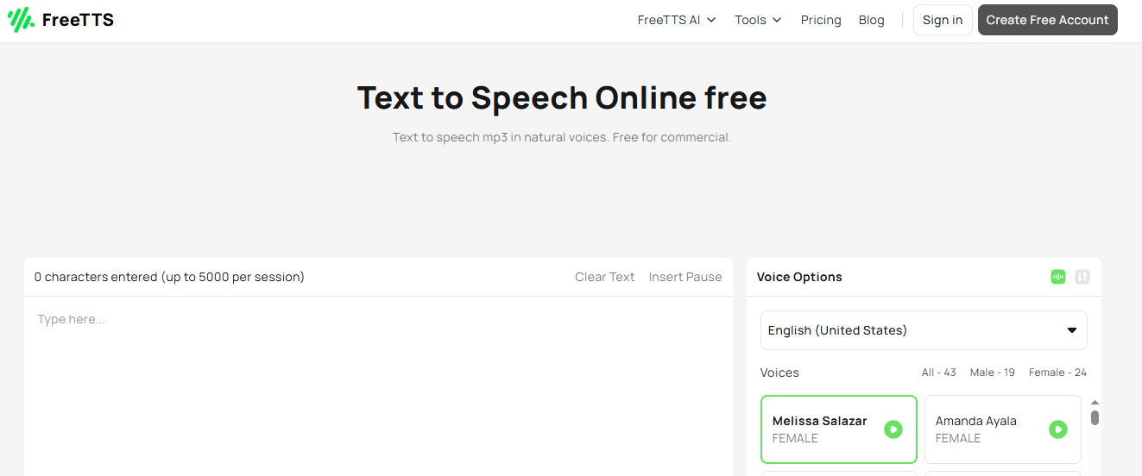Expand the FreeTTS AI menu

[677, 20]
